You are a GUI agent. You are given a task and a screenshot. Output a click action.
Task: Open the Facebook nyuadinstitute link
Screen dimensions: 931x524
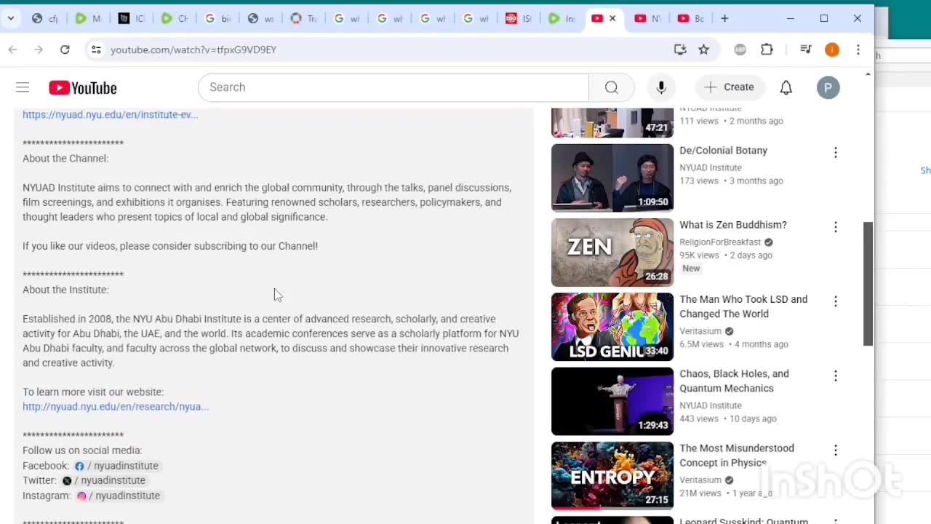click(x=116, y=466)
